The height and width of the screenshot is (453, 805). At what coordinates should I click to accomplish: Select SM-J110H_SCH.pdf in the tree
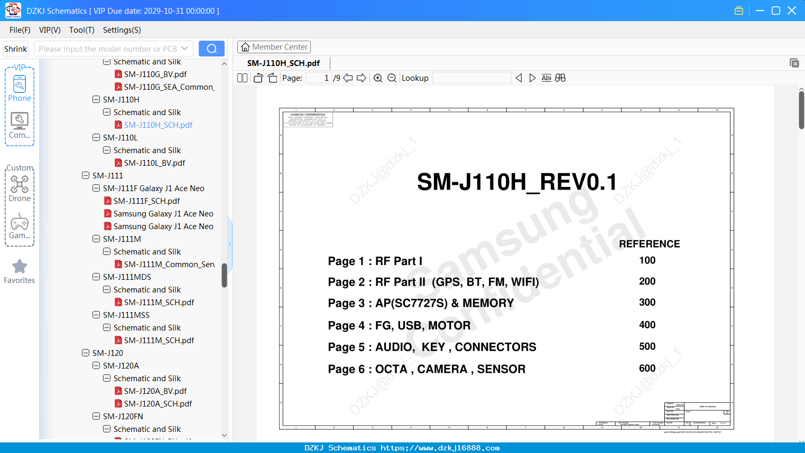(158, 125)
